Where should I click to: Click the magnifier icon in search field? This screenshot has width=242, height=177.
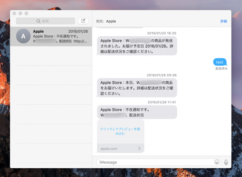(38, 21)
